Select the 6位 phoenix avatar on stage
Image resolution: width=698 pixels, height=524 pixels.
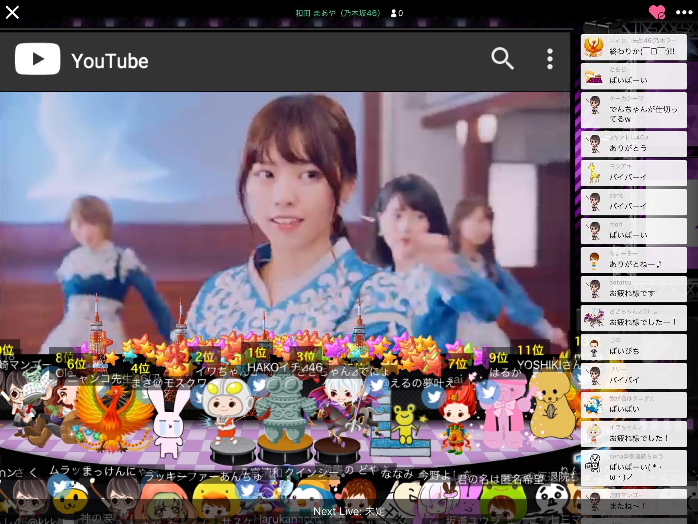(x=113, y=418)
